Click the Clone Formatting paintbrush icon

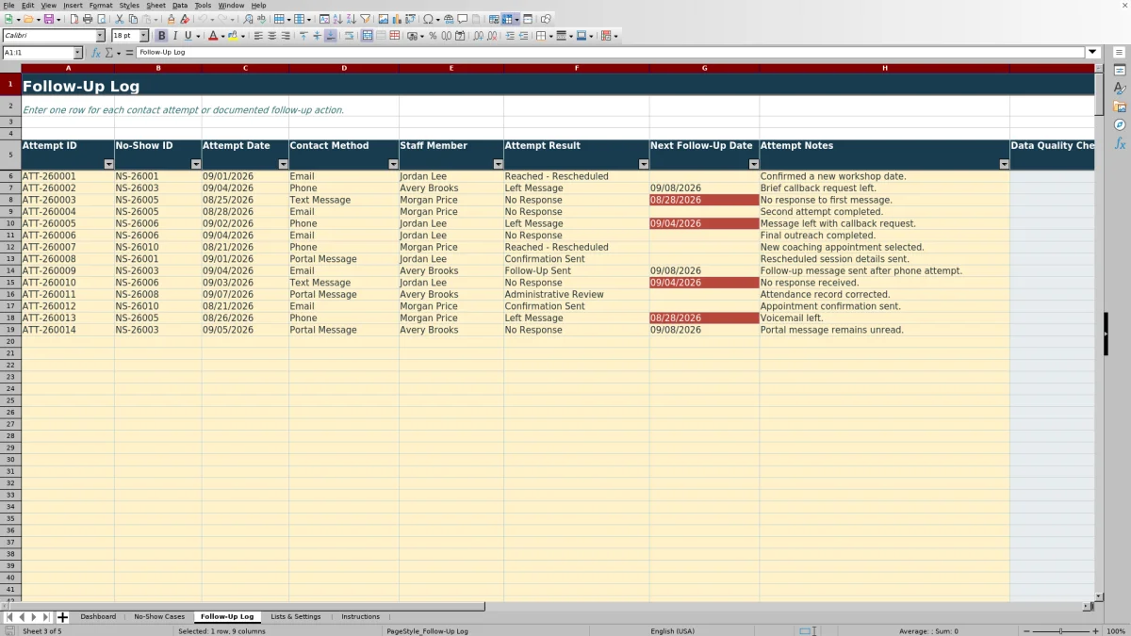point(172,19)
